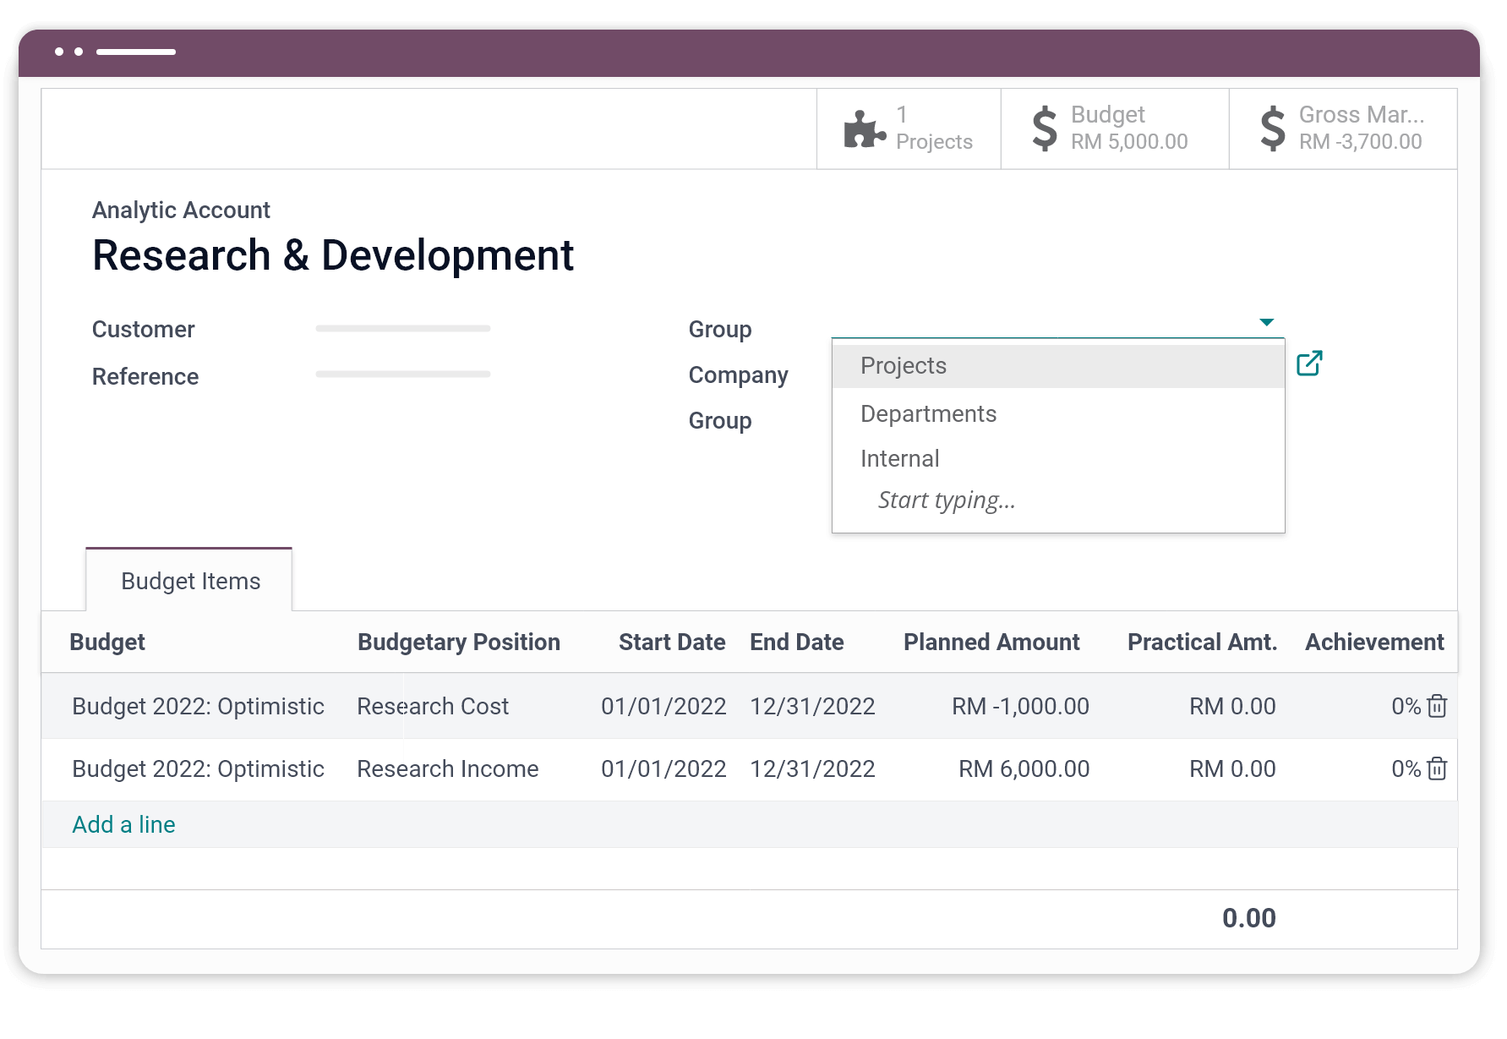Click the Gross Margin dollar icon
Screen dimensions: 1507x1039
coord(1271,129)
